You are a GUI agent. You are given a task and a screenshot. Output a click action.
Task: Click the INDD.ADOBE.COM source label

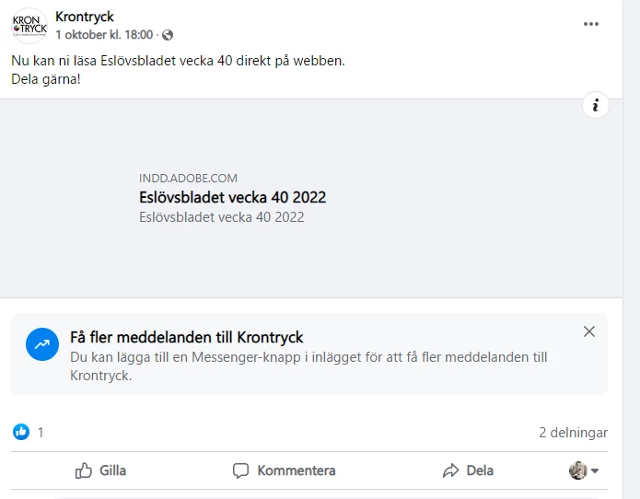coord(188,179)
